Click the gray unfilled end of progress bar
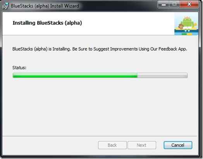Viewport: 203px width, 159px height. 162,75
